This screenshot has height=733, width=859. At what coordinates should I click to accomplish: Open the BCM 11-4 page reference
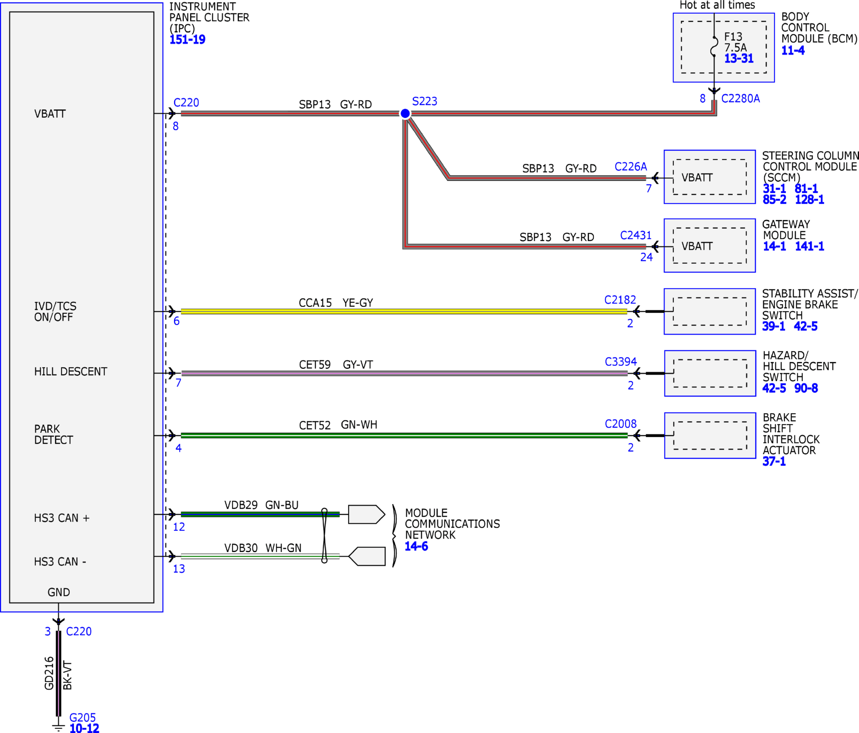click(x=793, y=50)
